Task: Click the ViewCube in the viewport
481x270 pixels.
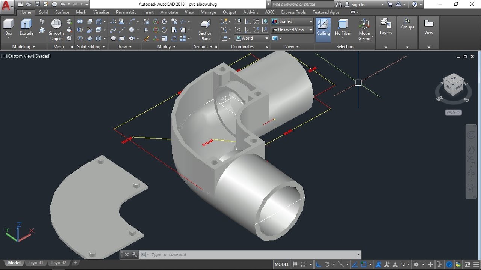Action: point(453,85)
